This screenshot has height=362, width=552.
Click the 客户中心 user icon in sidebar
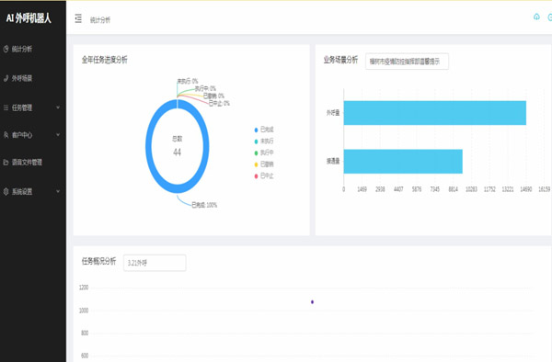coord(6,135)
